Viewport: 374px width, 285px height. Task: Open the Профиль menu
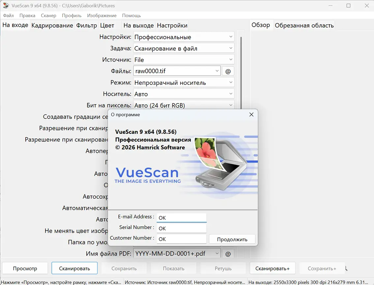point(72,16)
